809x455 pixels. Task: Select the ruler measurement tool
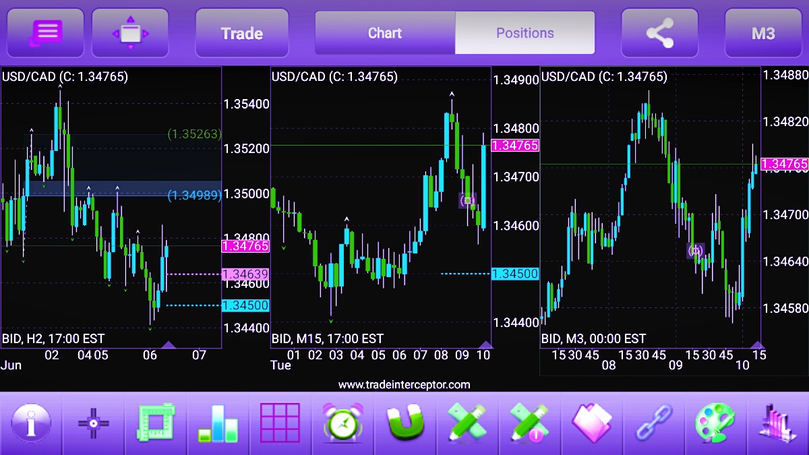coord(156,423)
